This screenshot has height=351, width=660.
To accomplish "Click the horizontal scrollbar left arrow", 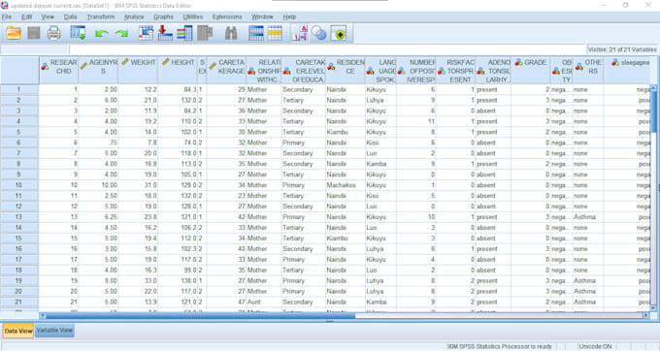I will pyautogui.click(x=43, y=315).
